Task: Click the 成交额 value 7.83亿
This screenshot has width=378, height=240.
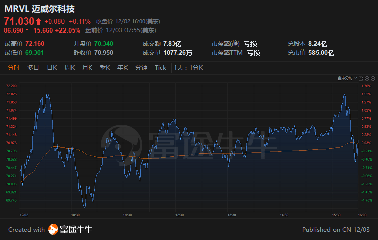Action: [172, 44]
